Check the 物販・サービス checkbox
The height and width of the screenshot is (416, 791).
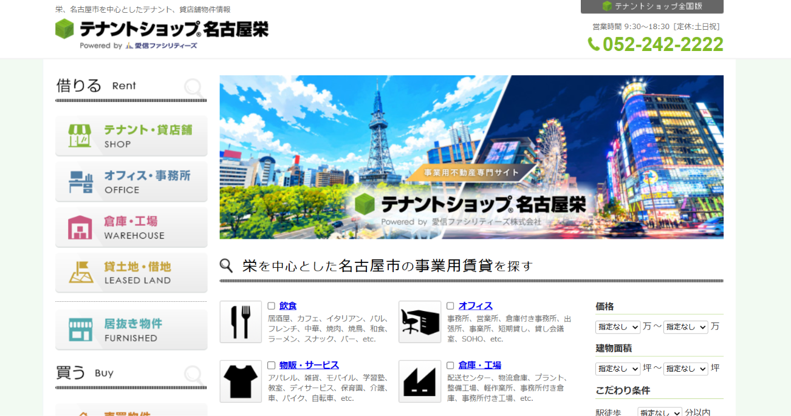(x=272, y=366)
